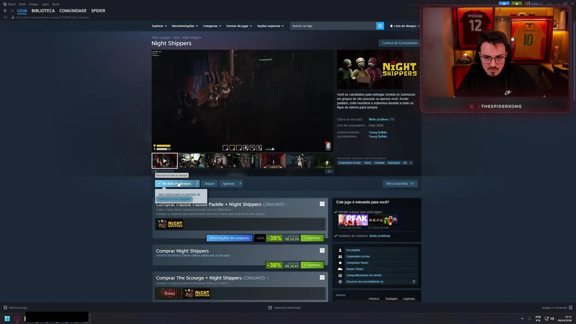The width and height of the screenshot is (576, 324).
Task: Open the accessibility help question mark
Action: (414, 282)
